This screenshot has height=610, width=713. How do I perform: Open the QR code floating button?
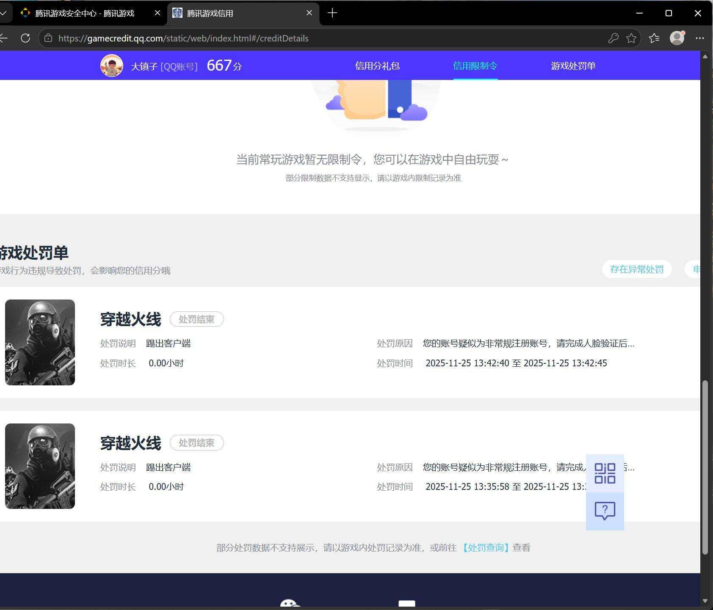point(605,473)
